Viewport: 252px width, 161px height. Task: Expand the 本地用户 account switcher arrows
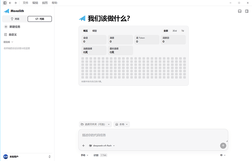tap(50, 157)
